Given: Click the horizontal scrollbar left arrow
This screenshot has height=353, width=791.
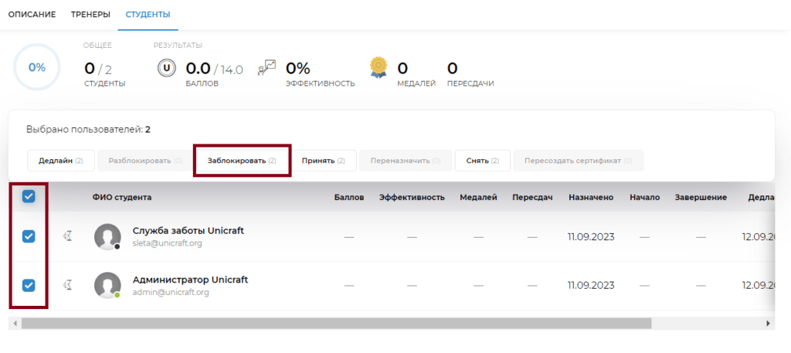Looking at the screenshot, I should tap(15, 323).
